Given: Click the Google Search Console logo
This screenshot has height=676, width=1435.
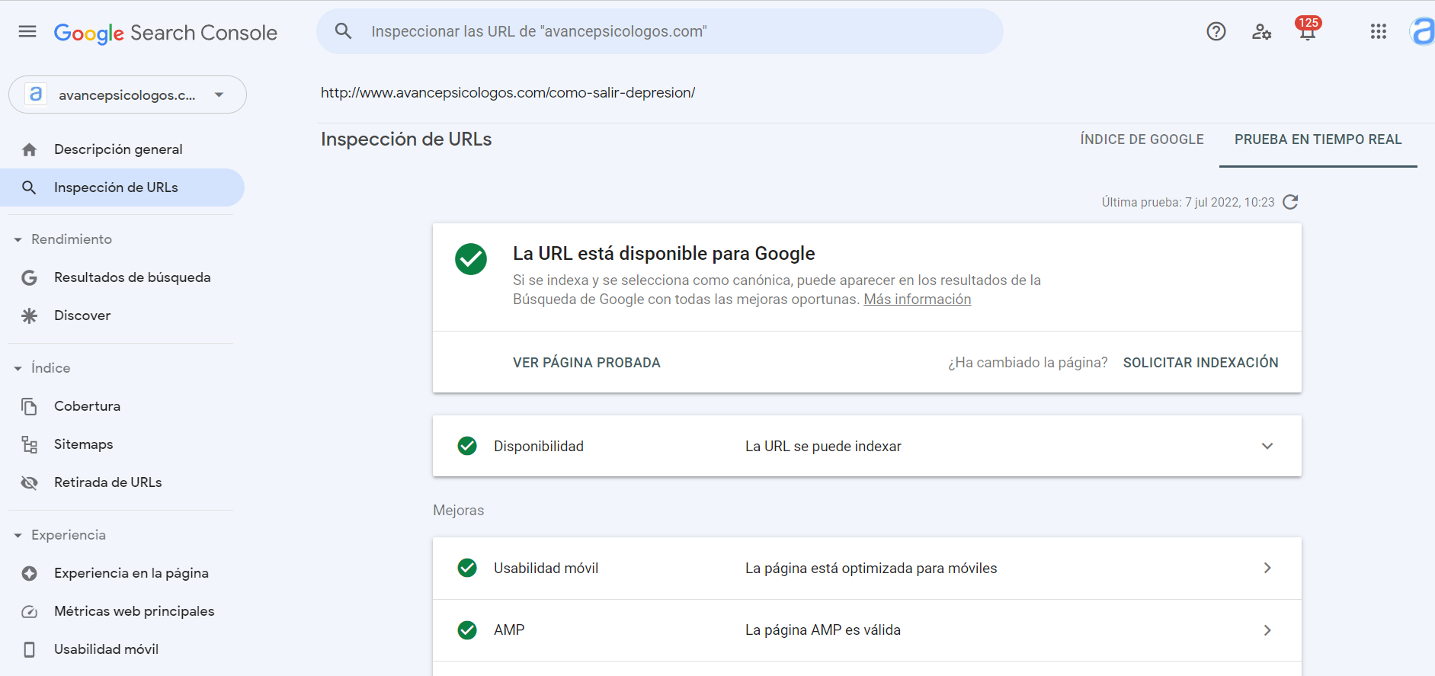Looking at the screenshot, I should [x=165, y=33].
